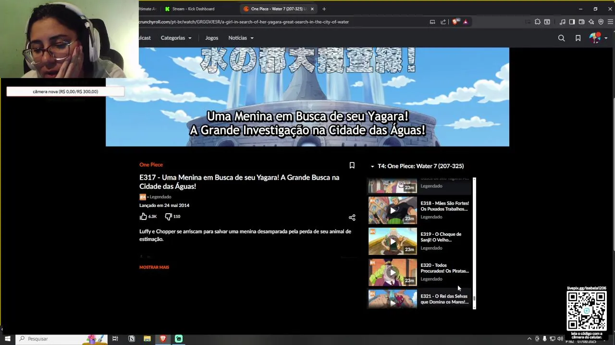Image resolution: width=615 pixels, height=345 pixels.
Task: Close the One Piece - Water 7 tab
Action: point(312,9)
